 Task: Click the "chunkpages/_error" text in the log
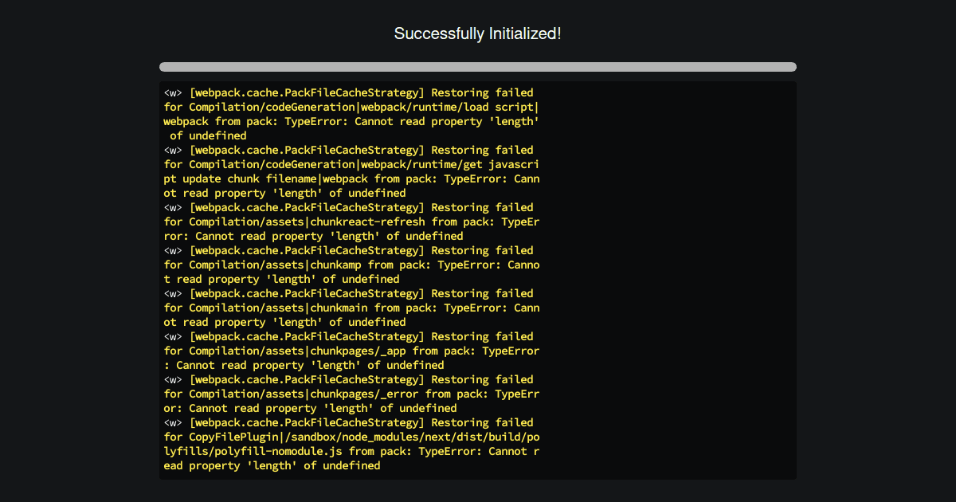[x=364, y=394]
